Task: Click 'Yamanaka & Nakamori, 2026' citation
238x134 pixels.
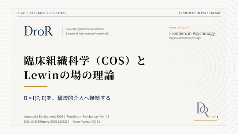Action: tap(43, 116)
